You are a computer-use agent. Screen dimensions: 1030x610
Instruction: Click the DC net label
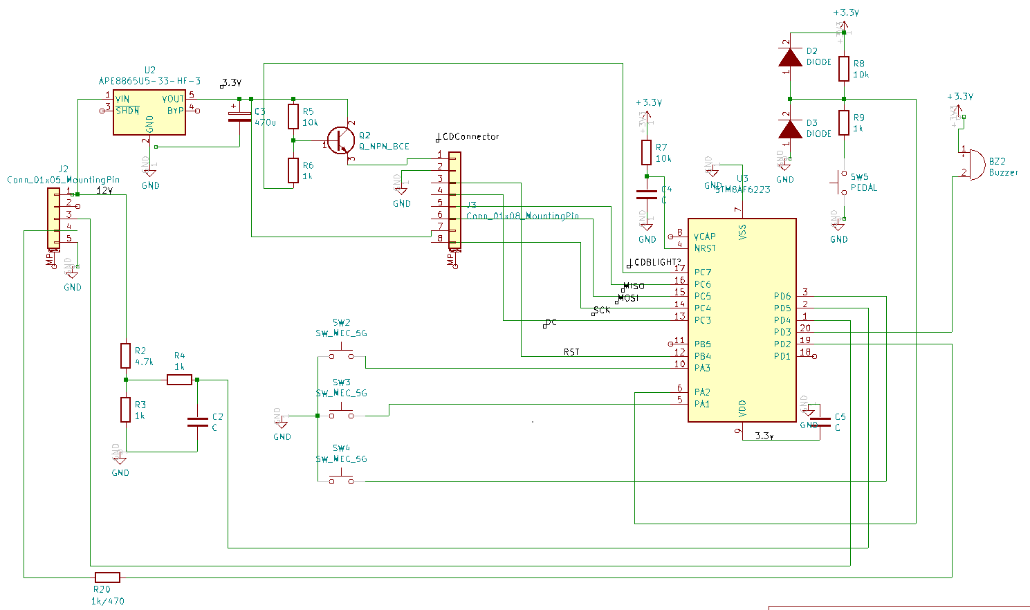pos(551,322)
